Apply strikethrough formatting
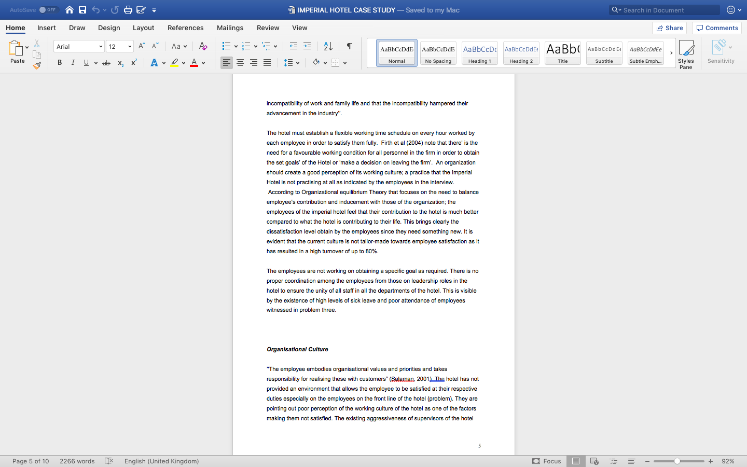Image resolution: width=747 pixels, height=467 pixels. [106, 63]
